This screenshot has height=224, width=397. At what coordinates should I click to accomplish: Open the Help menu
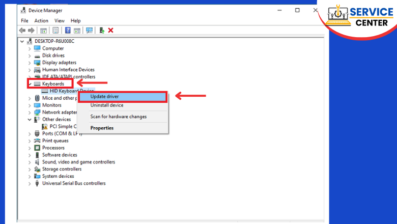click(75, 21)
